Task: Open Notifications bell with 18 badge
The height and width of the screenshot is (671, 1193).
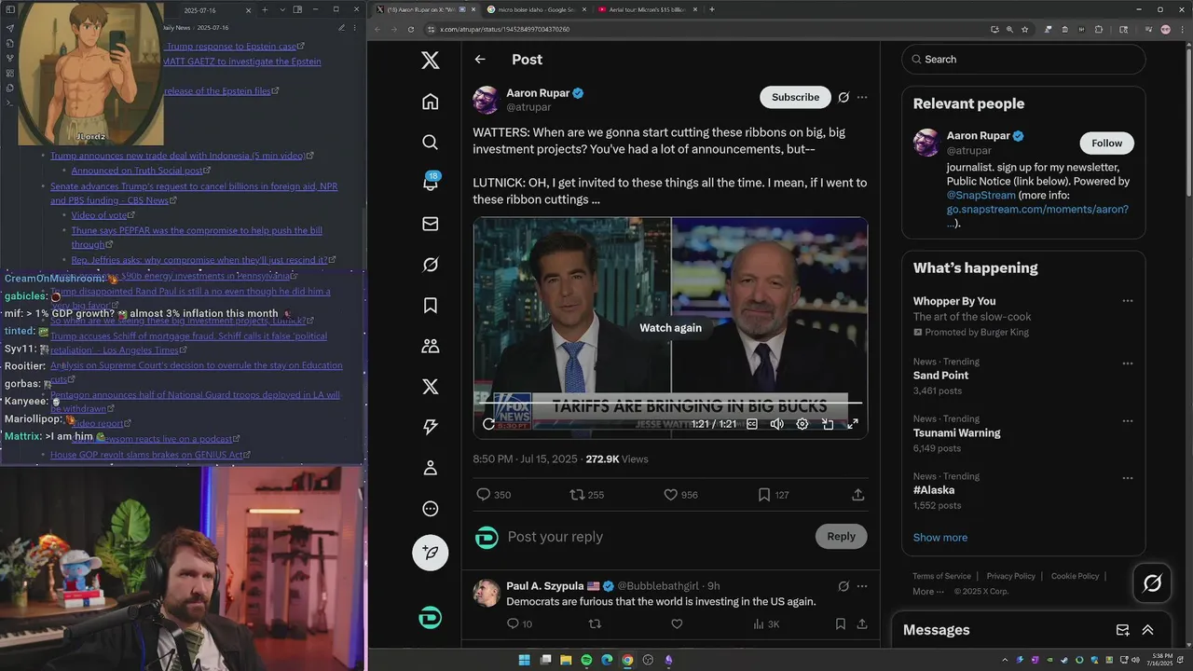Action: point(430,183)
